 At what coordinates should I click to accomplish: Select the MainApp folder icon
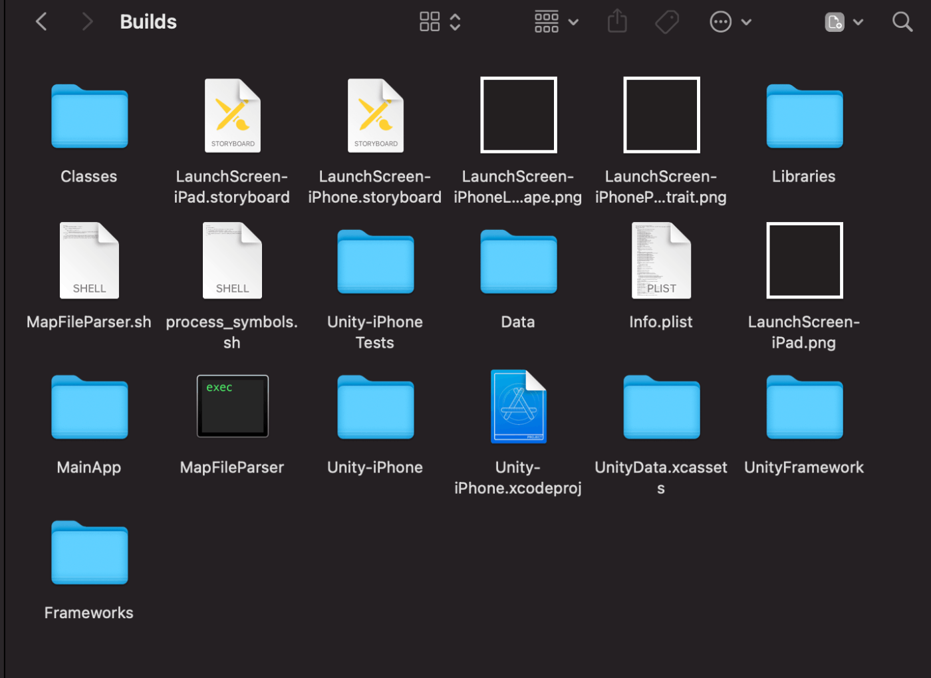point(90,407)
